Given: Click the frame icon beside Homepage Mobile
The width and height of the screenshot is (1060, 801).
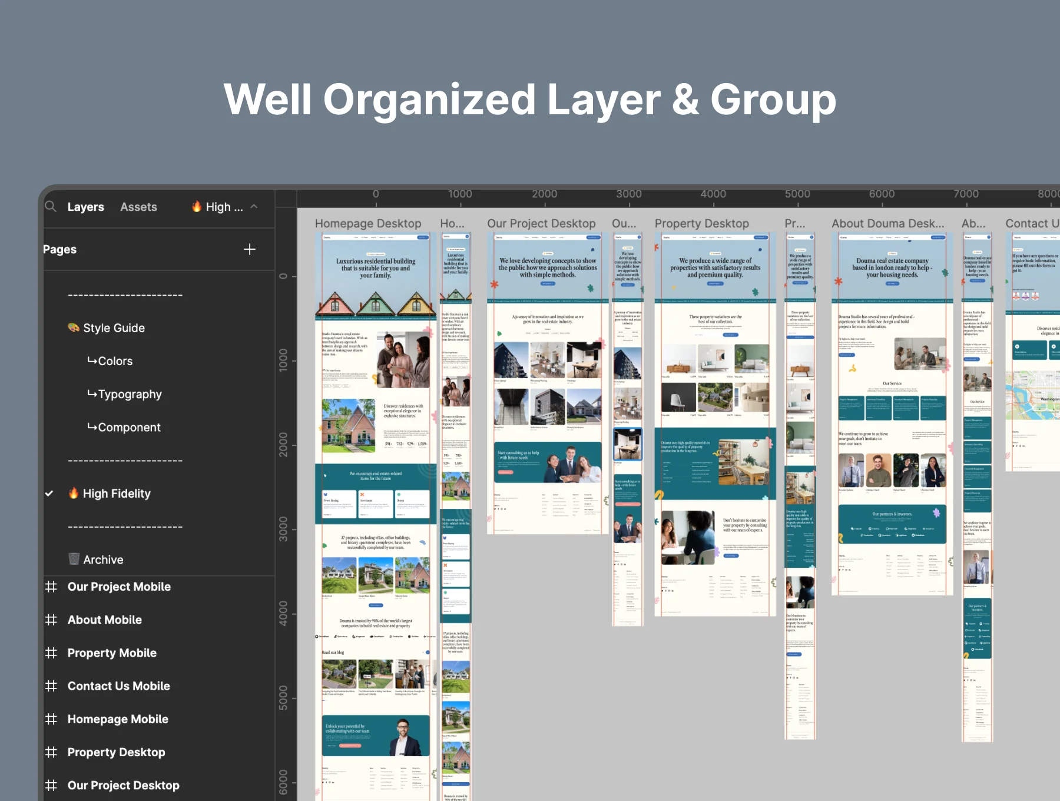Looking at the screenshot, I should point(51,719).
